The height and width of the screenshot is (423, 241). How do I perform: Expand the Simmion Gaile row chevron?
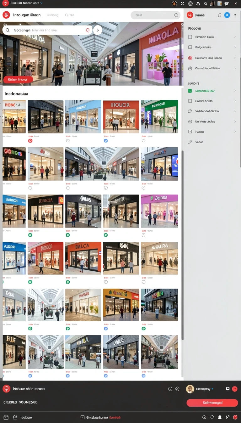pos(235,37)
